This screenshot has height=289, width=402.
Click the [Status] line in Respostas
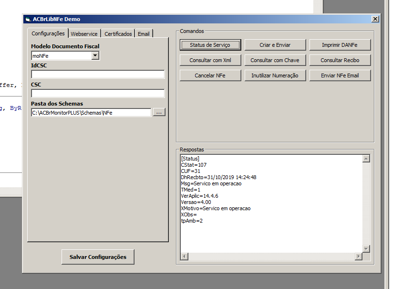pos(190,159)
